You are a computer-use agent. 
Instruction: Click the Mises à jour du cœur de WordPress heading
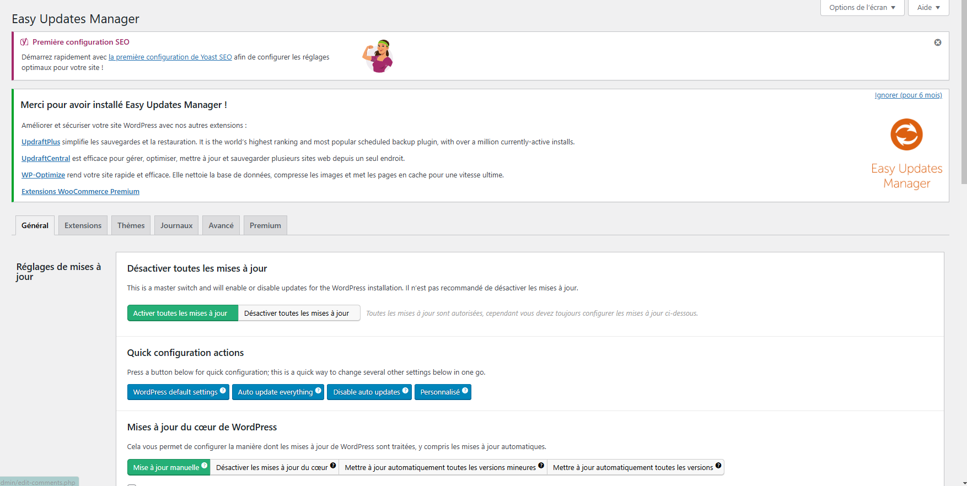click(x=202, y=427)
